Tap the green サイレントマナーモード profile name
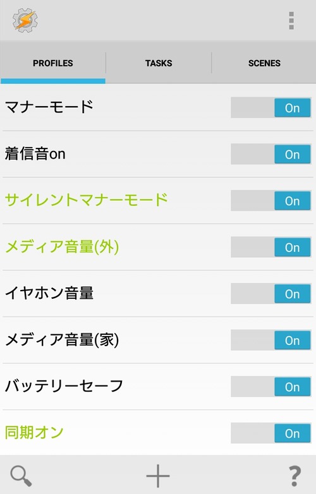The width and height of the screenshot is (316, 494). pyautogui.click(x=87, y=200)
